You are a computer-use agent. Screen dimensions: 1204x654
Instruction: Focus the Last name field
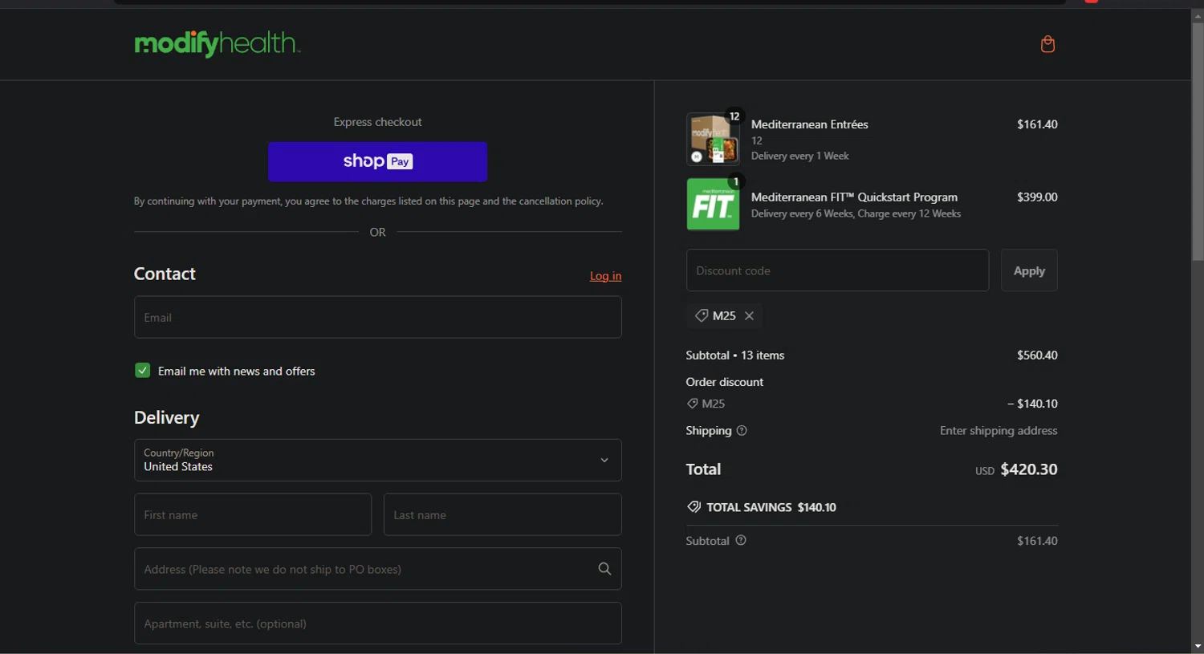pos(502,514)
